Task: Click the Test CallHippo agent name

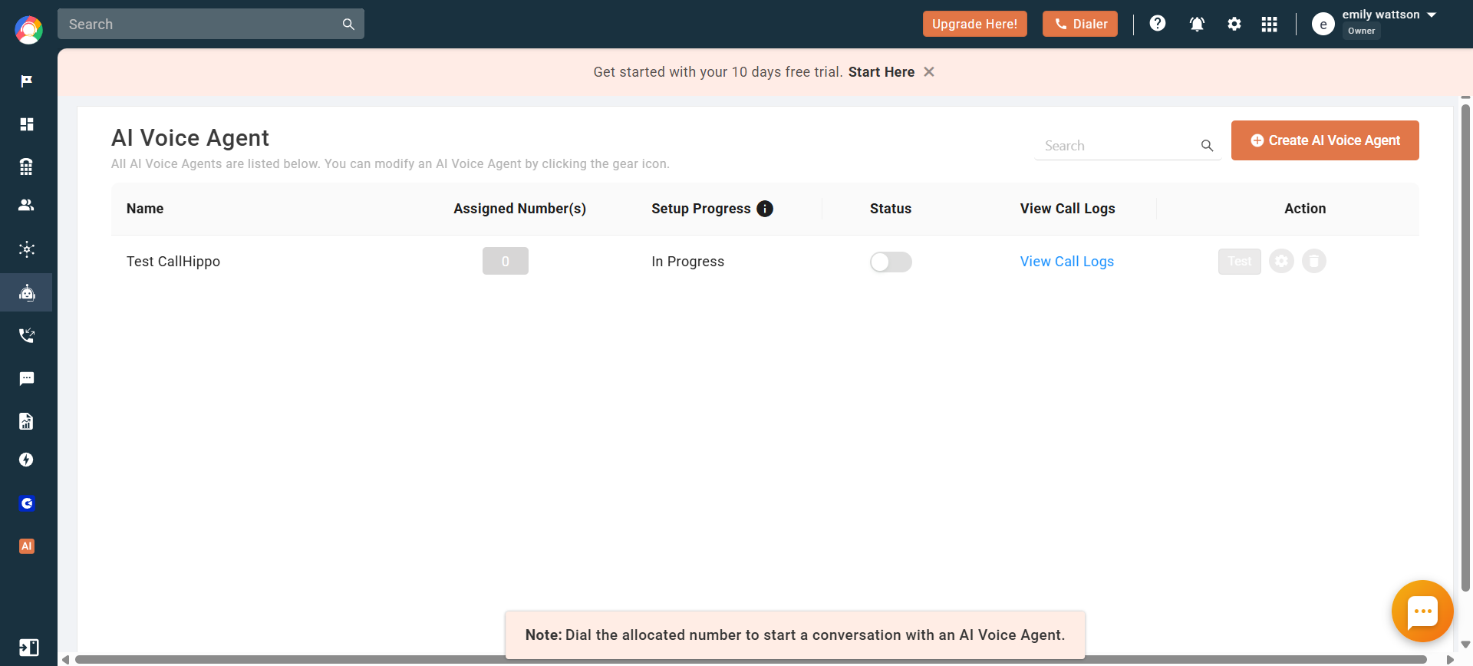Action: pyautogui.click(x=173, y=262)
